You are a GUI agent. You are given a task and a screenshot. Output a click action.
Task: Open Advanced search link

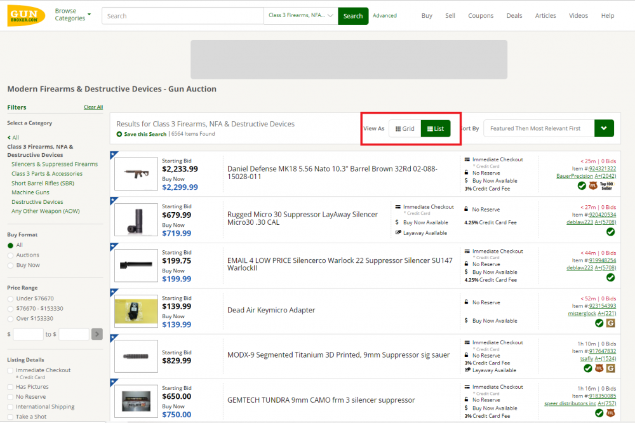pos(385,16)
